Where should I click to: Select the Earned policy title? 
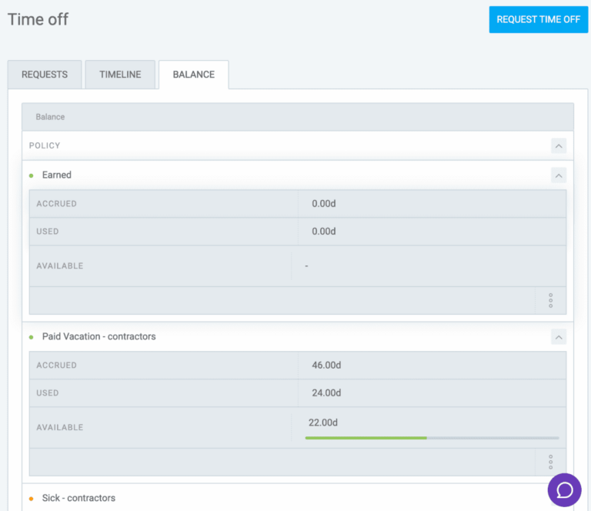click(57, 175)
